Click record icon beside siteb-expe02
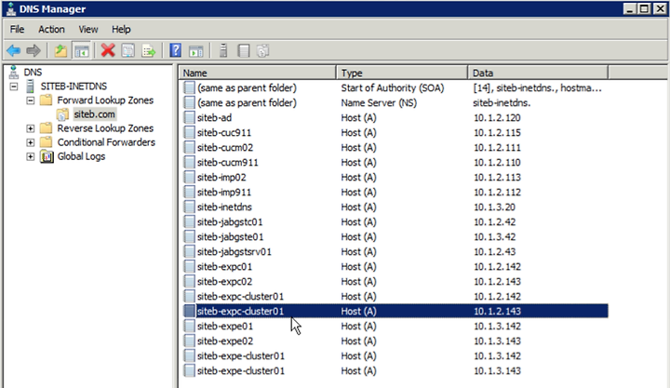 189,341
